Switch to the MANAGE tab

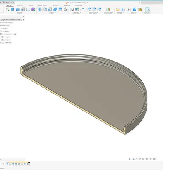[x=67, y=6]
